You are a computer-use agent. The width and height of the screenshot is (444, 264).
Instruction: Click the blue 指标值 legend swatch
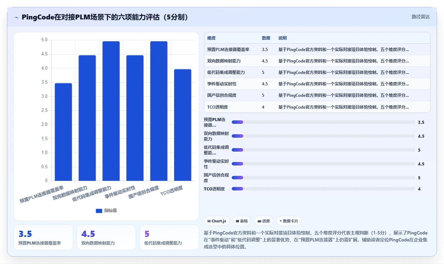pyautogui.click(x=99, y=211)
